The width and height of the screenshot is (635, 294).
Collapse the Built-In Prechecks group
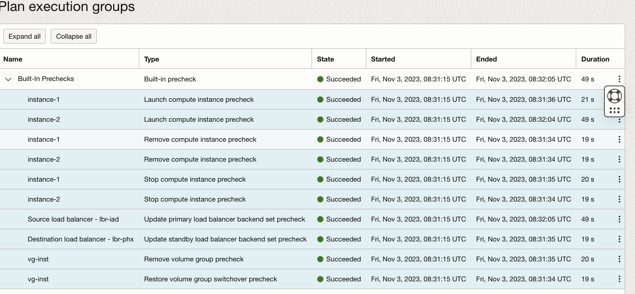click(x=8, y=79)
